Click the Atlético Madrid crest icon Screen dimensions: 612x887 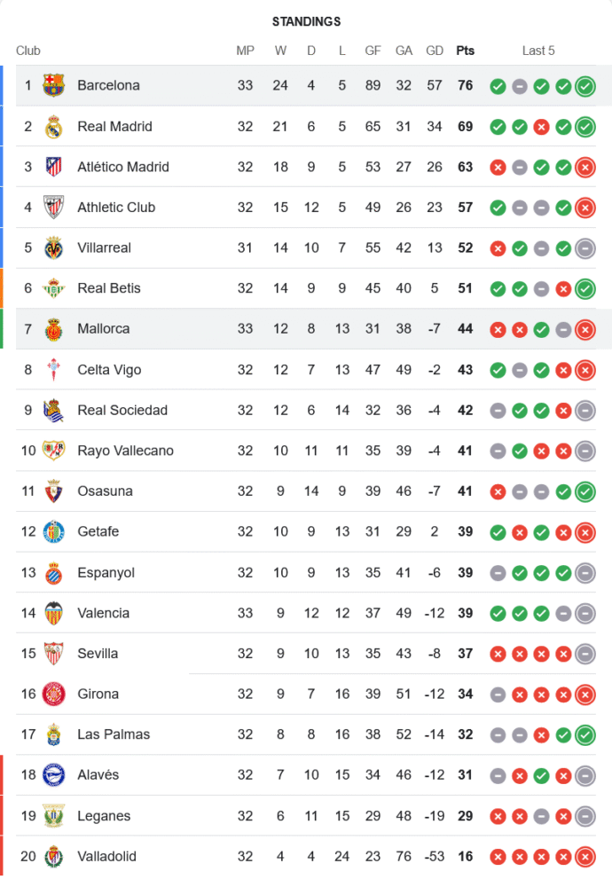54,167
